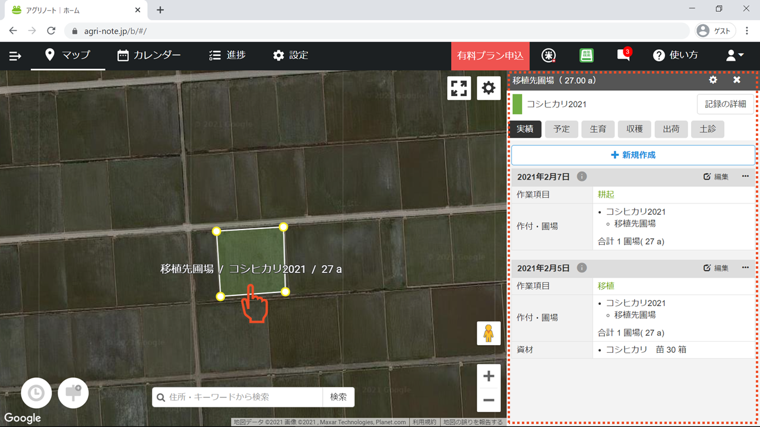Open more options for 2021年2月7日 record
This screenshot has height=427, width=760.
[x=745, y=177]
